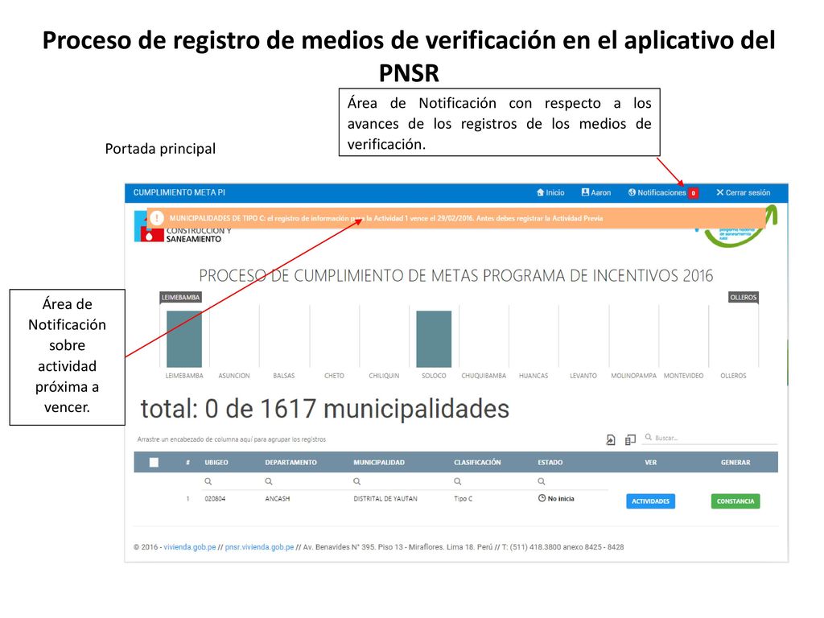
Task: Click the green CONSTANCIA button
Action: point(735,501)
